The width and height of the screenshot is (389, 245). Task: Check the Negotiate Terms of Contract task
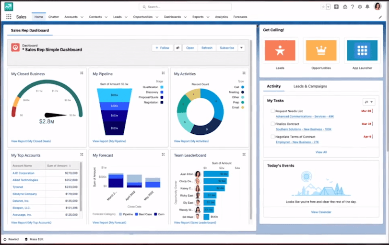coord(272,136)
